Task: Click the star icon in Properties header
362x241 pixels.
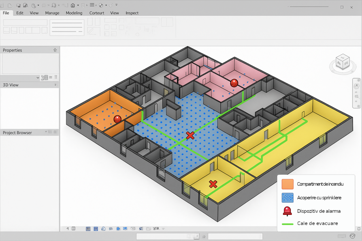Action: click(x=55, y=50)
